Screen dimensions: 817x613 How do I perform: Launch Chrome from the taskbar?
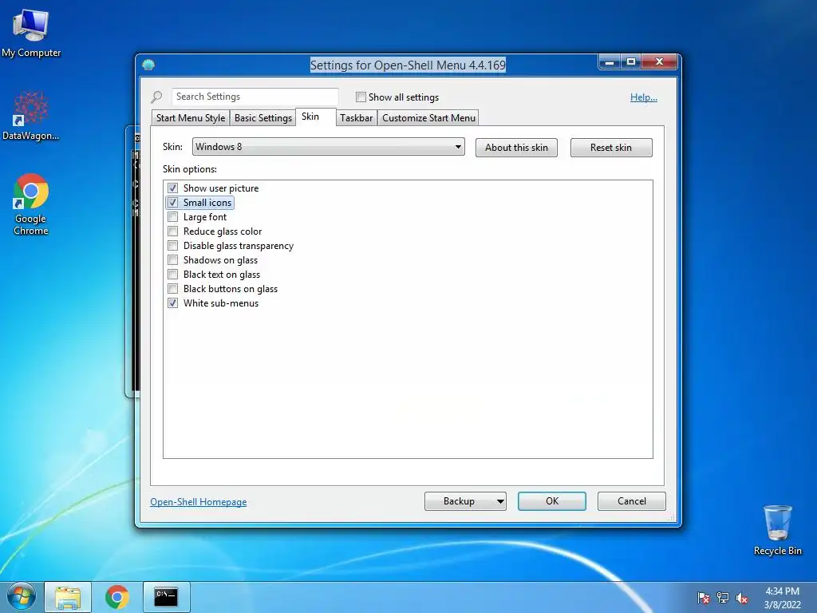(116, 597)
